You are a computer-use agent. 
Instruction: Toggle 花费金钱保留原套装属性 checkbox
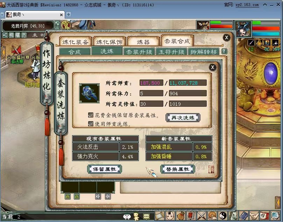point(91,115)
